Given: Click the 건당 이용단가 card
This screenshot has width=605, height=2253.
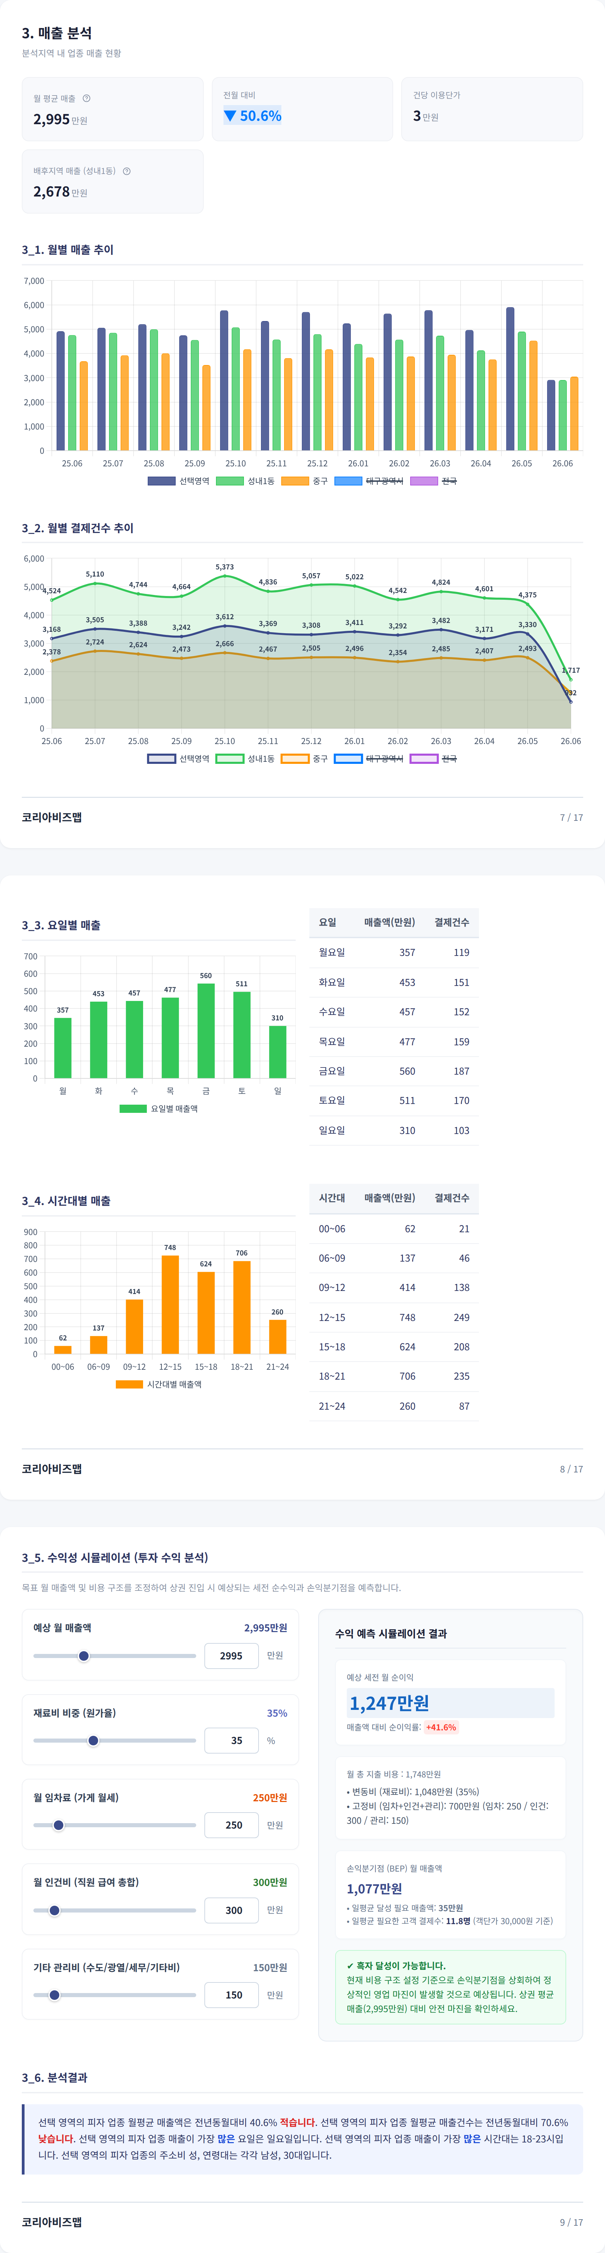Looking at the screenshot, I should coord(492,109).
